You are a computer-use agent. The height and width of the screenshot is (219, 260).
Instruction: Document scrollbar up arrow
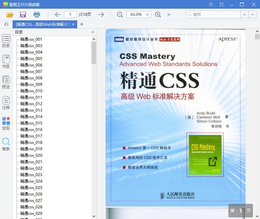[x=257, y=31]
